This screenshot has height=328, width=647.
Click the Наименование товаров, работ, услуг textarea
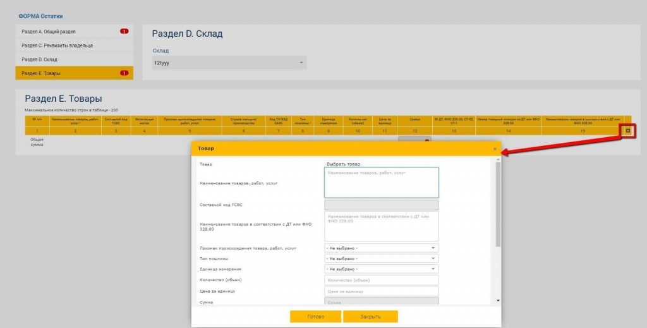pos(381,183)
